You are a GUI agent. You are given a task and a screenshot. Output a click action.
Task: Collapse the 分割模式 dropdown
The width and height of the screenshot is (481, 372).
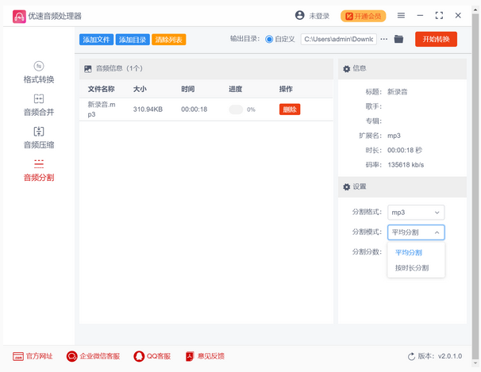pyautogui.click(x=416, y=232)
